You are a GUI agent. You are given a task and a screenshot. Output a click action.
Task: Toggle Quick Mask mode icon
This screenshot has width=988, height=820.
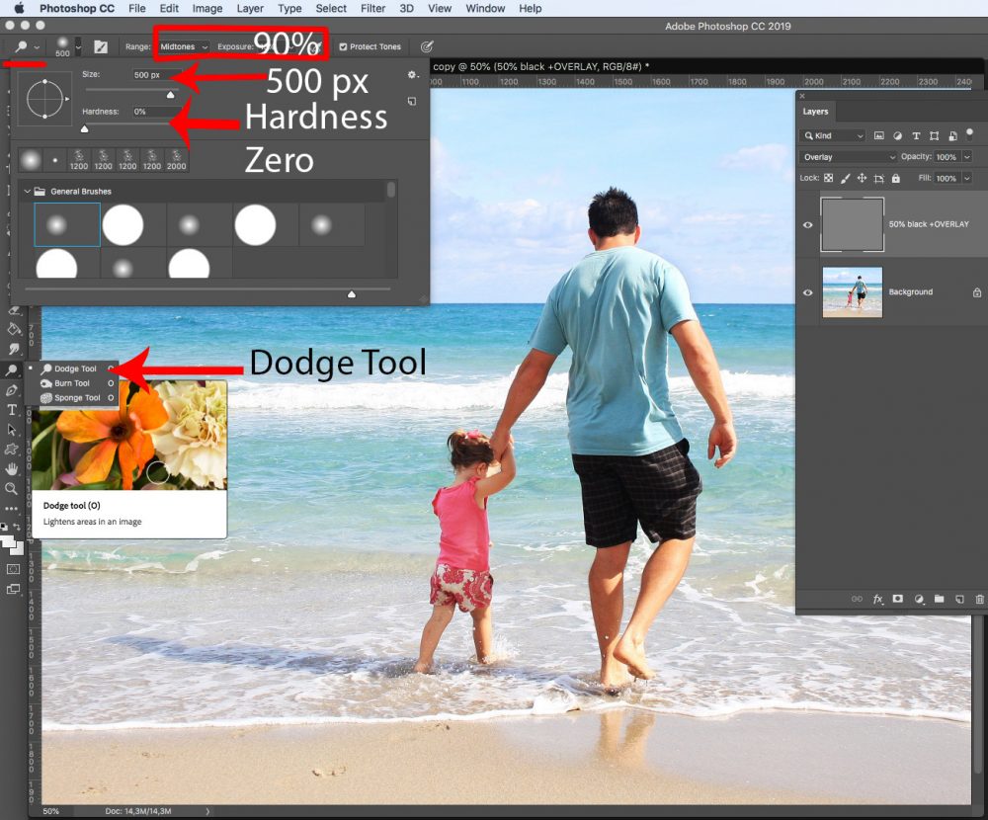click(x=13, y=569)
